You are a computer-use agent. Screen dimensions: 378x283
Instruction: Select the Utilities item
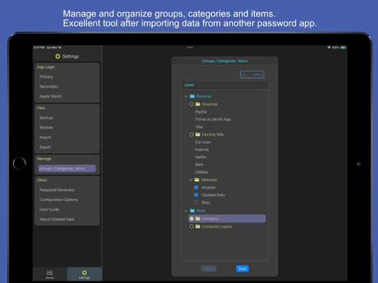(201, 172)
